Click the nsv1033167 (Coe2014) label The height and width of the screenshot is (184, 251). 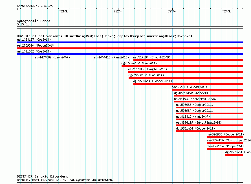(34, 40)
